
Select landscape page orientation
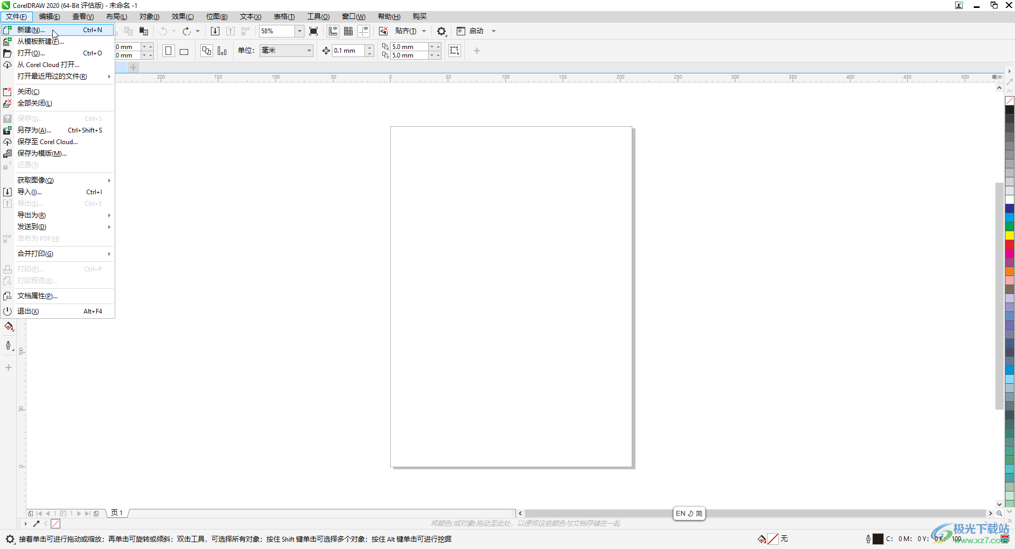[x=184, y=51]
